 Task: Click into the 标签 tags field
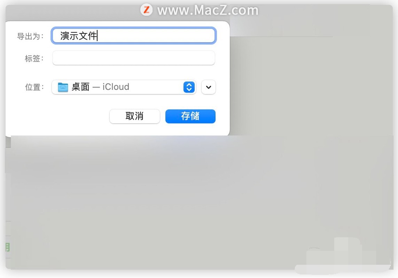pyautogui.click(x=133, y=58)
